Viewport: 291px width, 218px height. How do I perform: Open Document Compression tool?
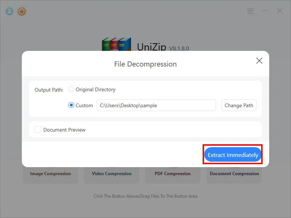point(234,174)
